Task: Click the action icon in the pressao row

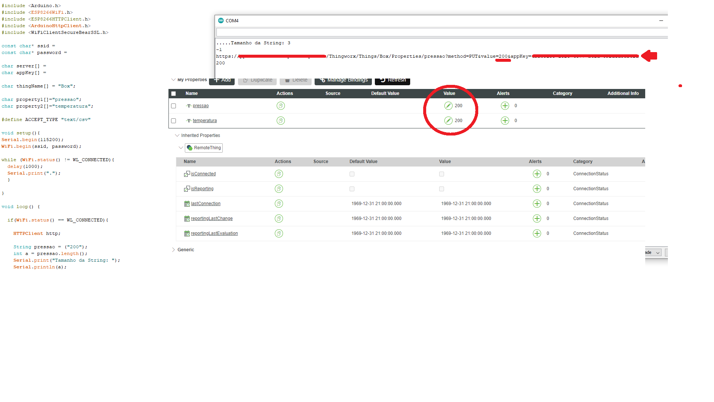Action: point(281,106)
